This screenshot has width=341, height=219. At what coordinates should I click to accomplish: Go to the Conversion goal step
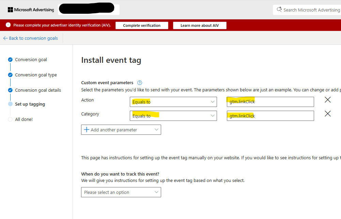point(31,60)
